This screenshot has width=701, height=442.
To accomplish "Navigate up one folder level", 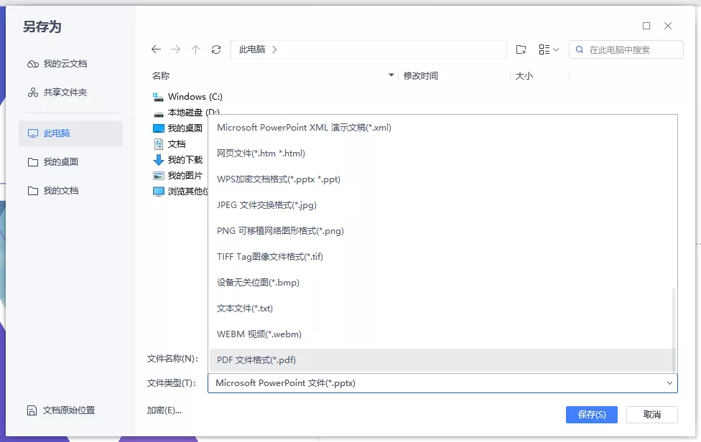I will click(x=196, y=50).
